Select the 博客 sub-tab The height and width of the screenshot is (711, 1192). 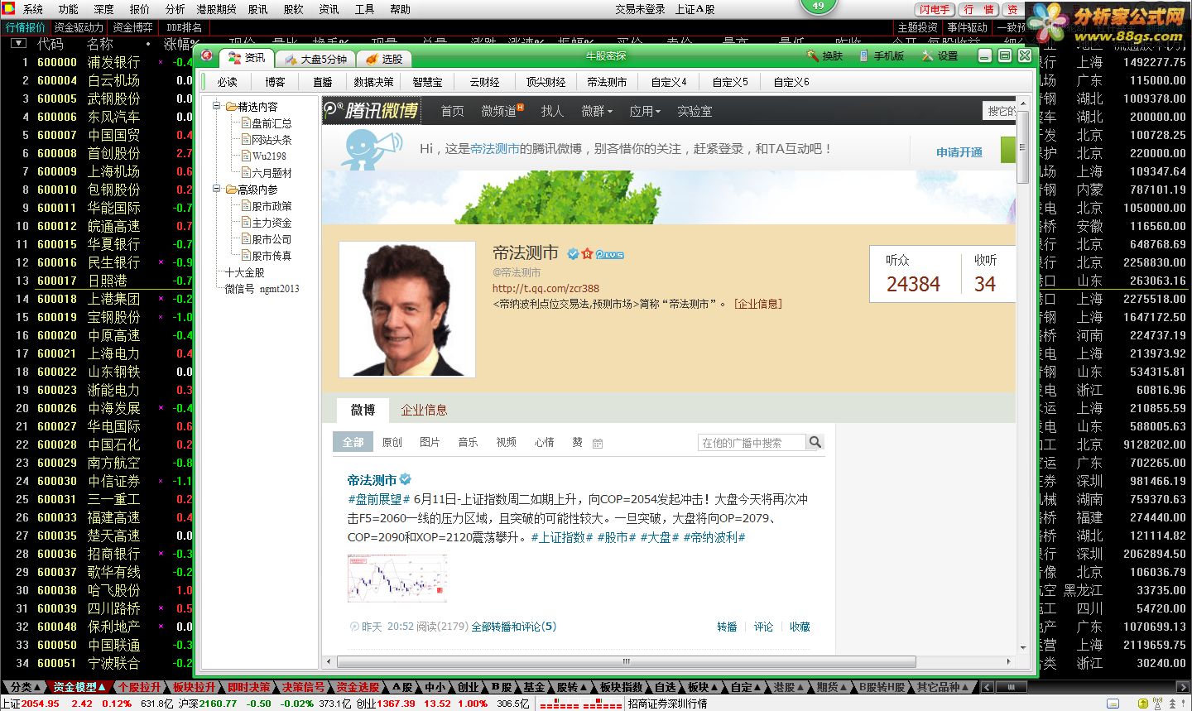(275, 82)
